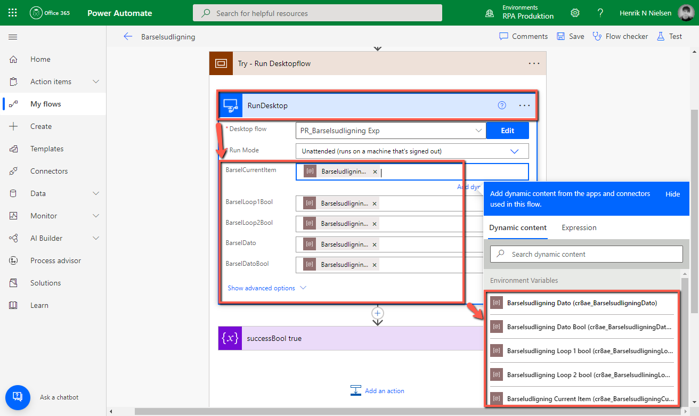Image resolution: width=699 pixels, height=416 pixels.
Task: Click the Edit button for desktop flow
Action: (x=508, y=130)
